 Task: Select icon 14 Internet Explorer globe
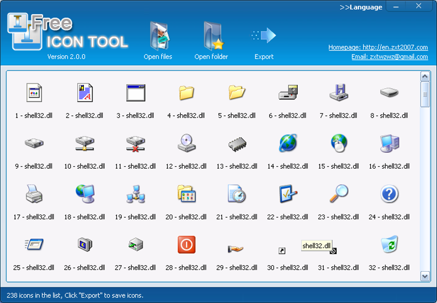point(288,143)
